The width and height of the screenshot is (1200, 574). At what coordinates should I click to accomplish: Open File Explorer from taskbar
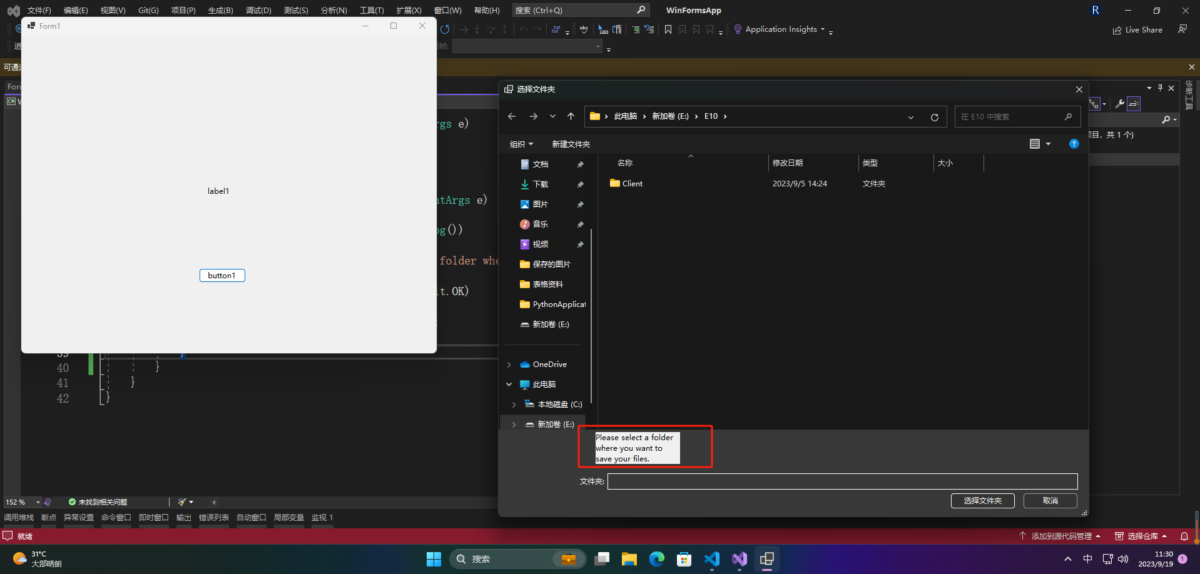629,559
